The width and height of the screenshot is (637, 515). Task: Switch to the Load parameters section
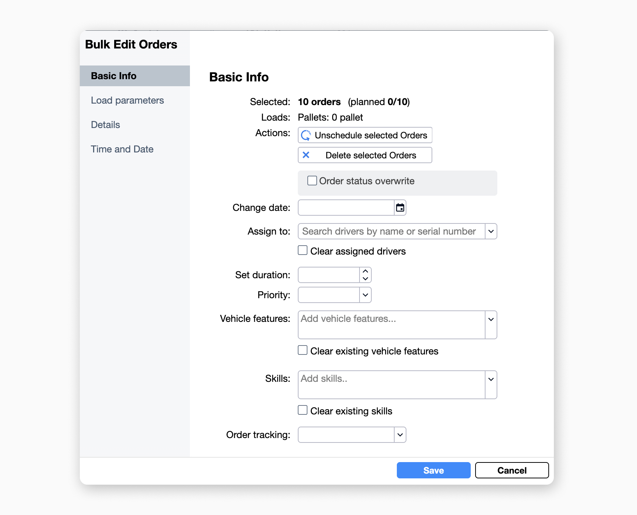point(127,100)
